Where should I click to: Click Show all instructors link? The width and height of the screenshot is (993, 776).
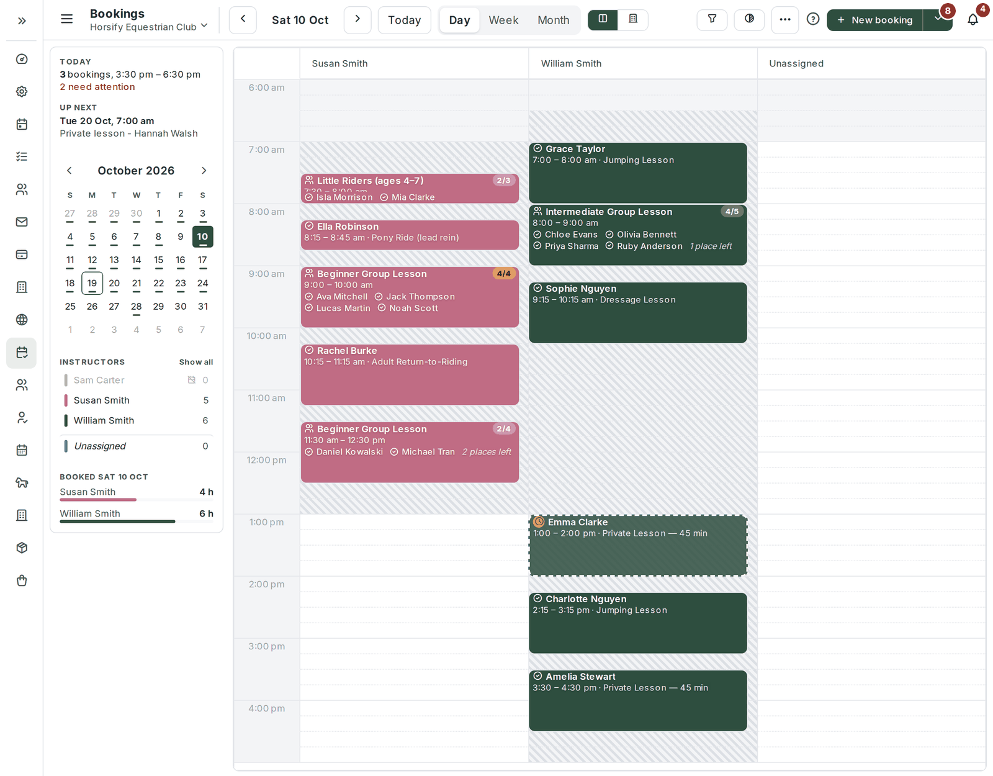(x=196, y=362)
